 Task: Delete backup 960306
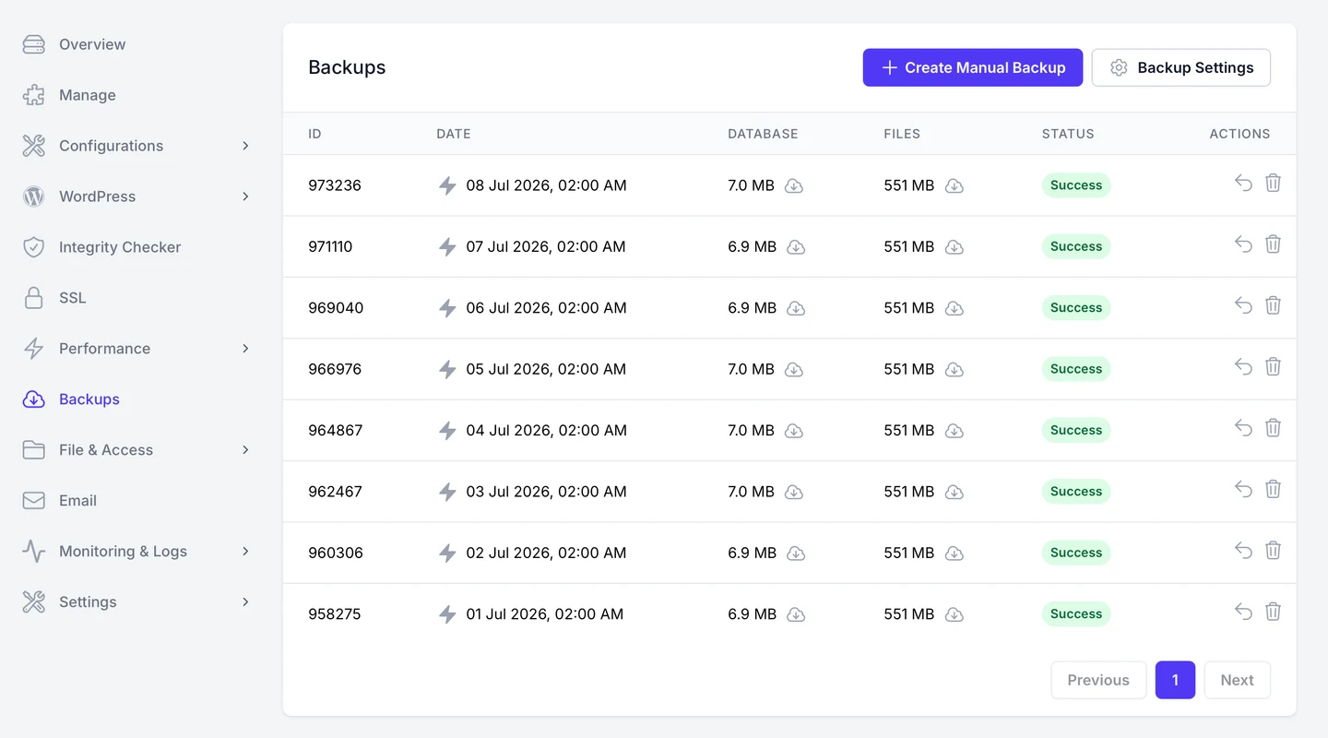coord(1273,550)
